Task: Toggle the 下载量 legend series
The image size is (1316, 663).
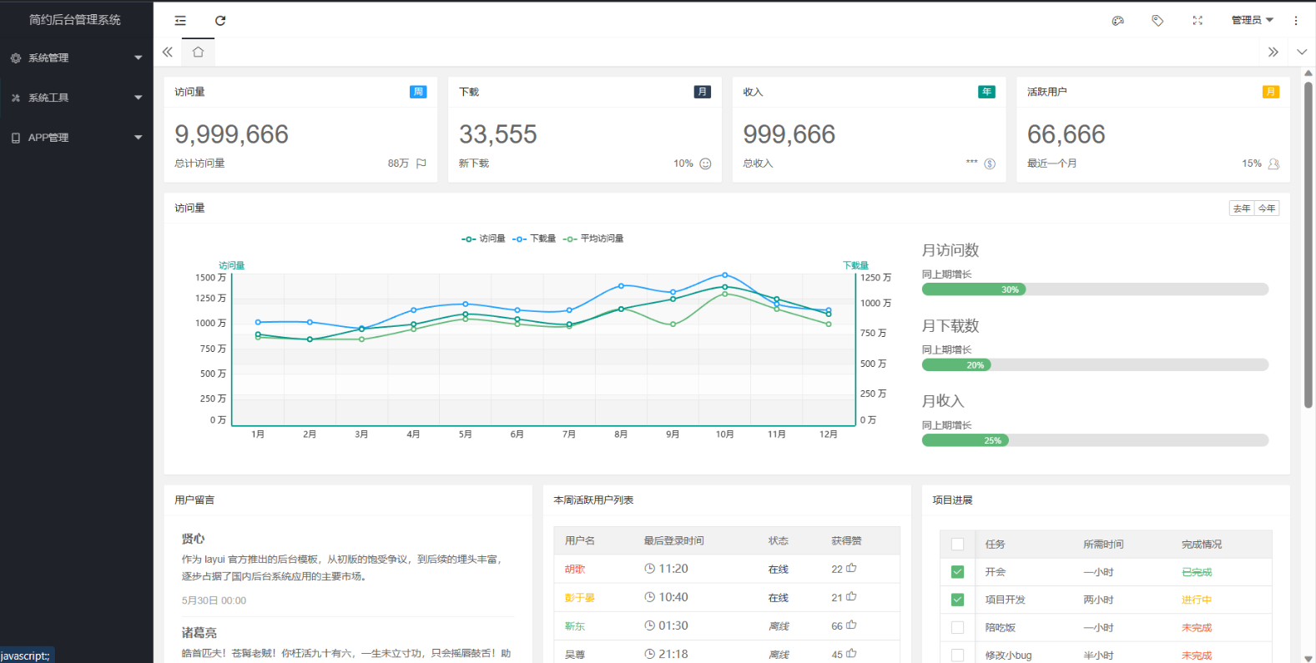Action: [534, 239]
